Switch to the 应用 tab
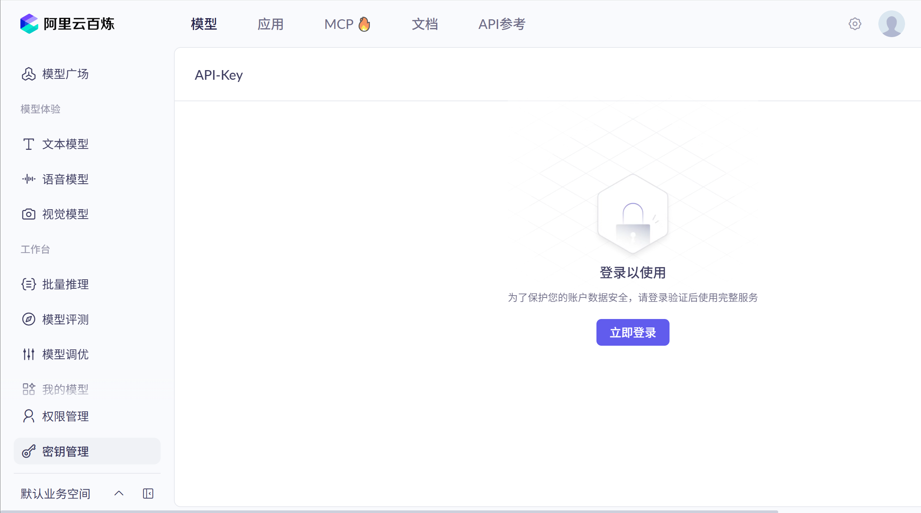921x513 pixels. click(270, 24)
